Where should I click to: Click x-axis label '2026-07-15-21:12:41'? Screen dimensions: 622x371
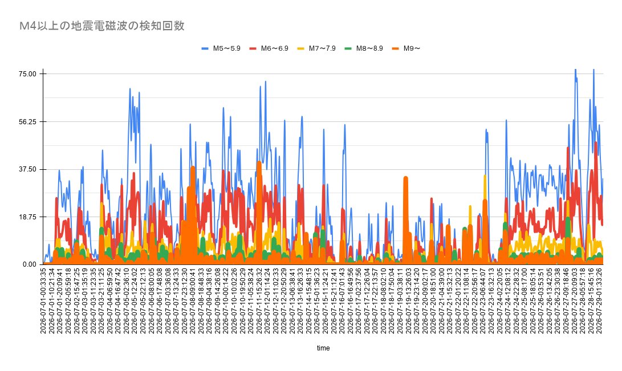335,301
